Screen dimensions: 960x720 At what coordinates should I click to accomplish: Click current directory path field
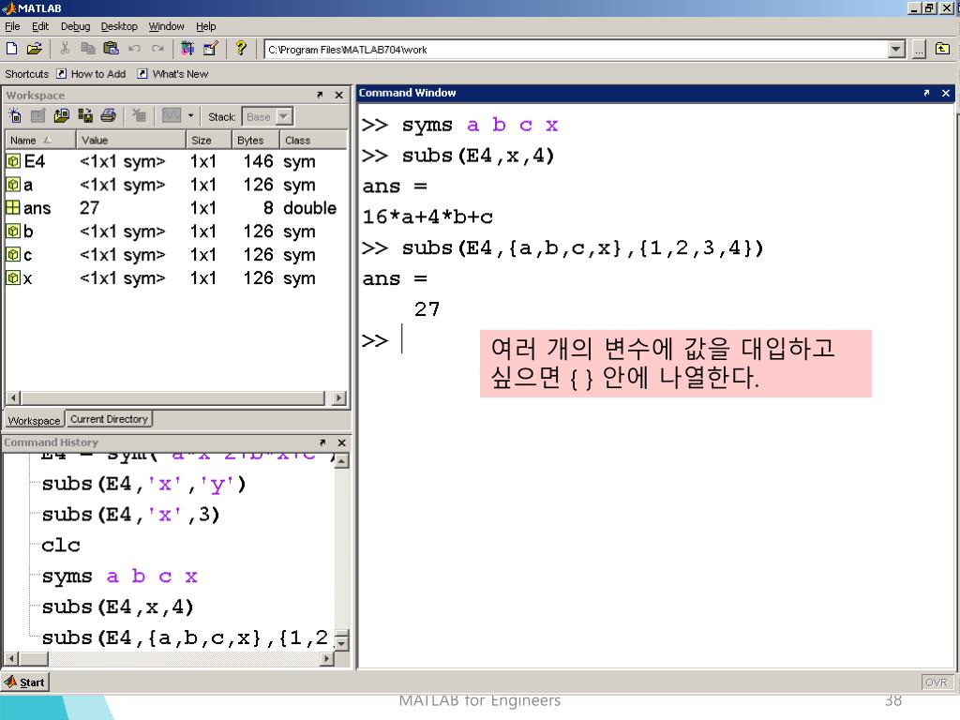click(577, 50)
